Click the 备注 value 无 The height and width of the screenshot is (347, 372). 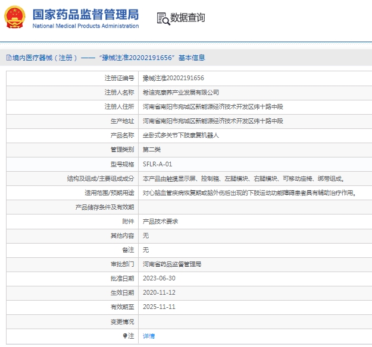146,250
